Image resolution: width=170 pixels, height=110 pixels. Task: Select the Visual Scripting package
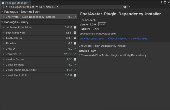[x=39, y=65]
